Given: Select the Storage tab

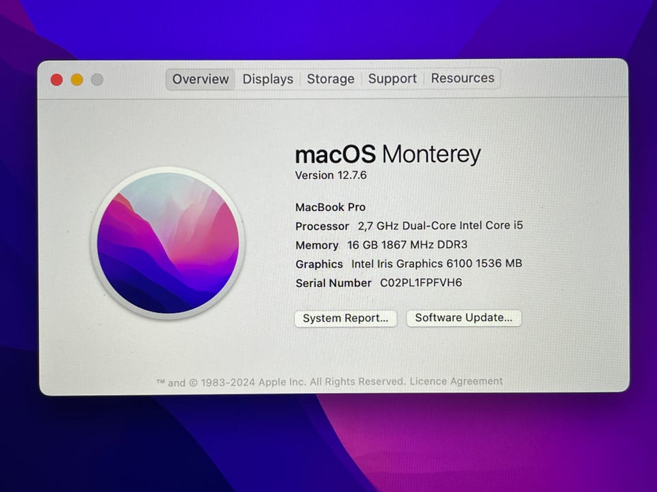Looking at the screenshot, I should pyautogui.click(x=331, y=79).
